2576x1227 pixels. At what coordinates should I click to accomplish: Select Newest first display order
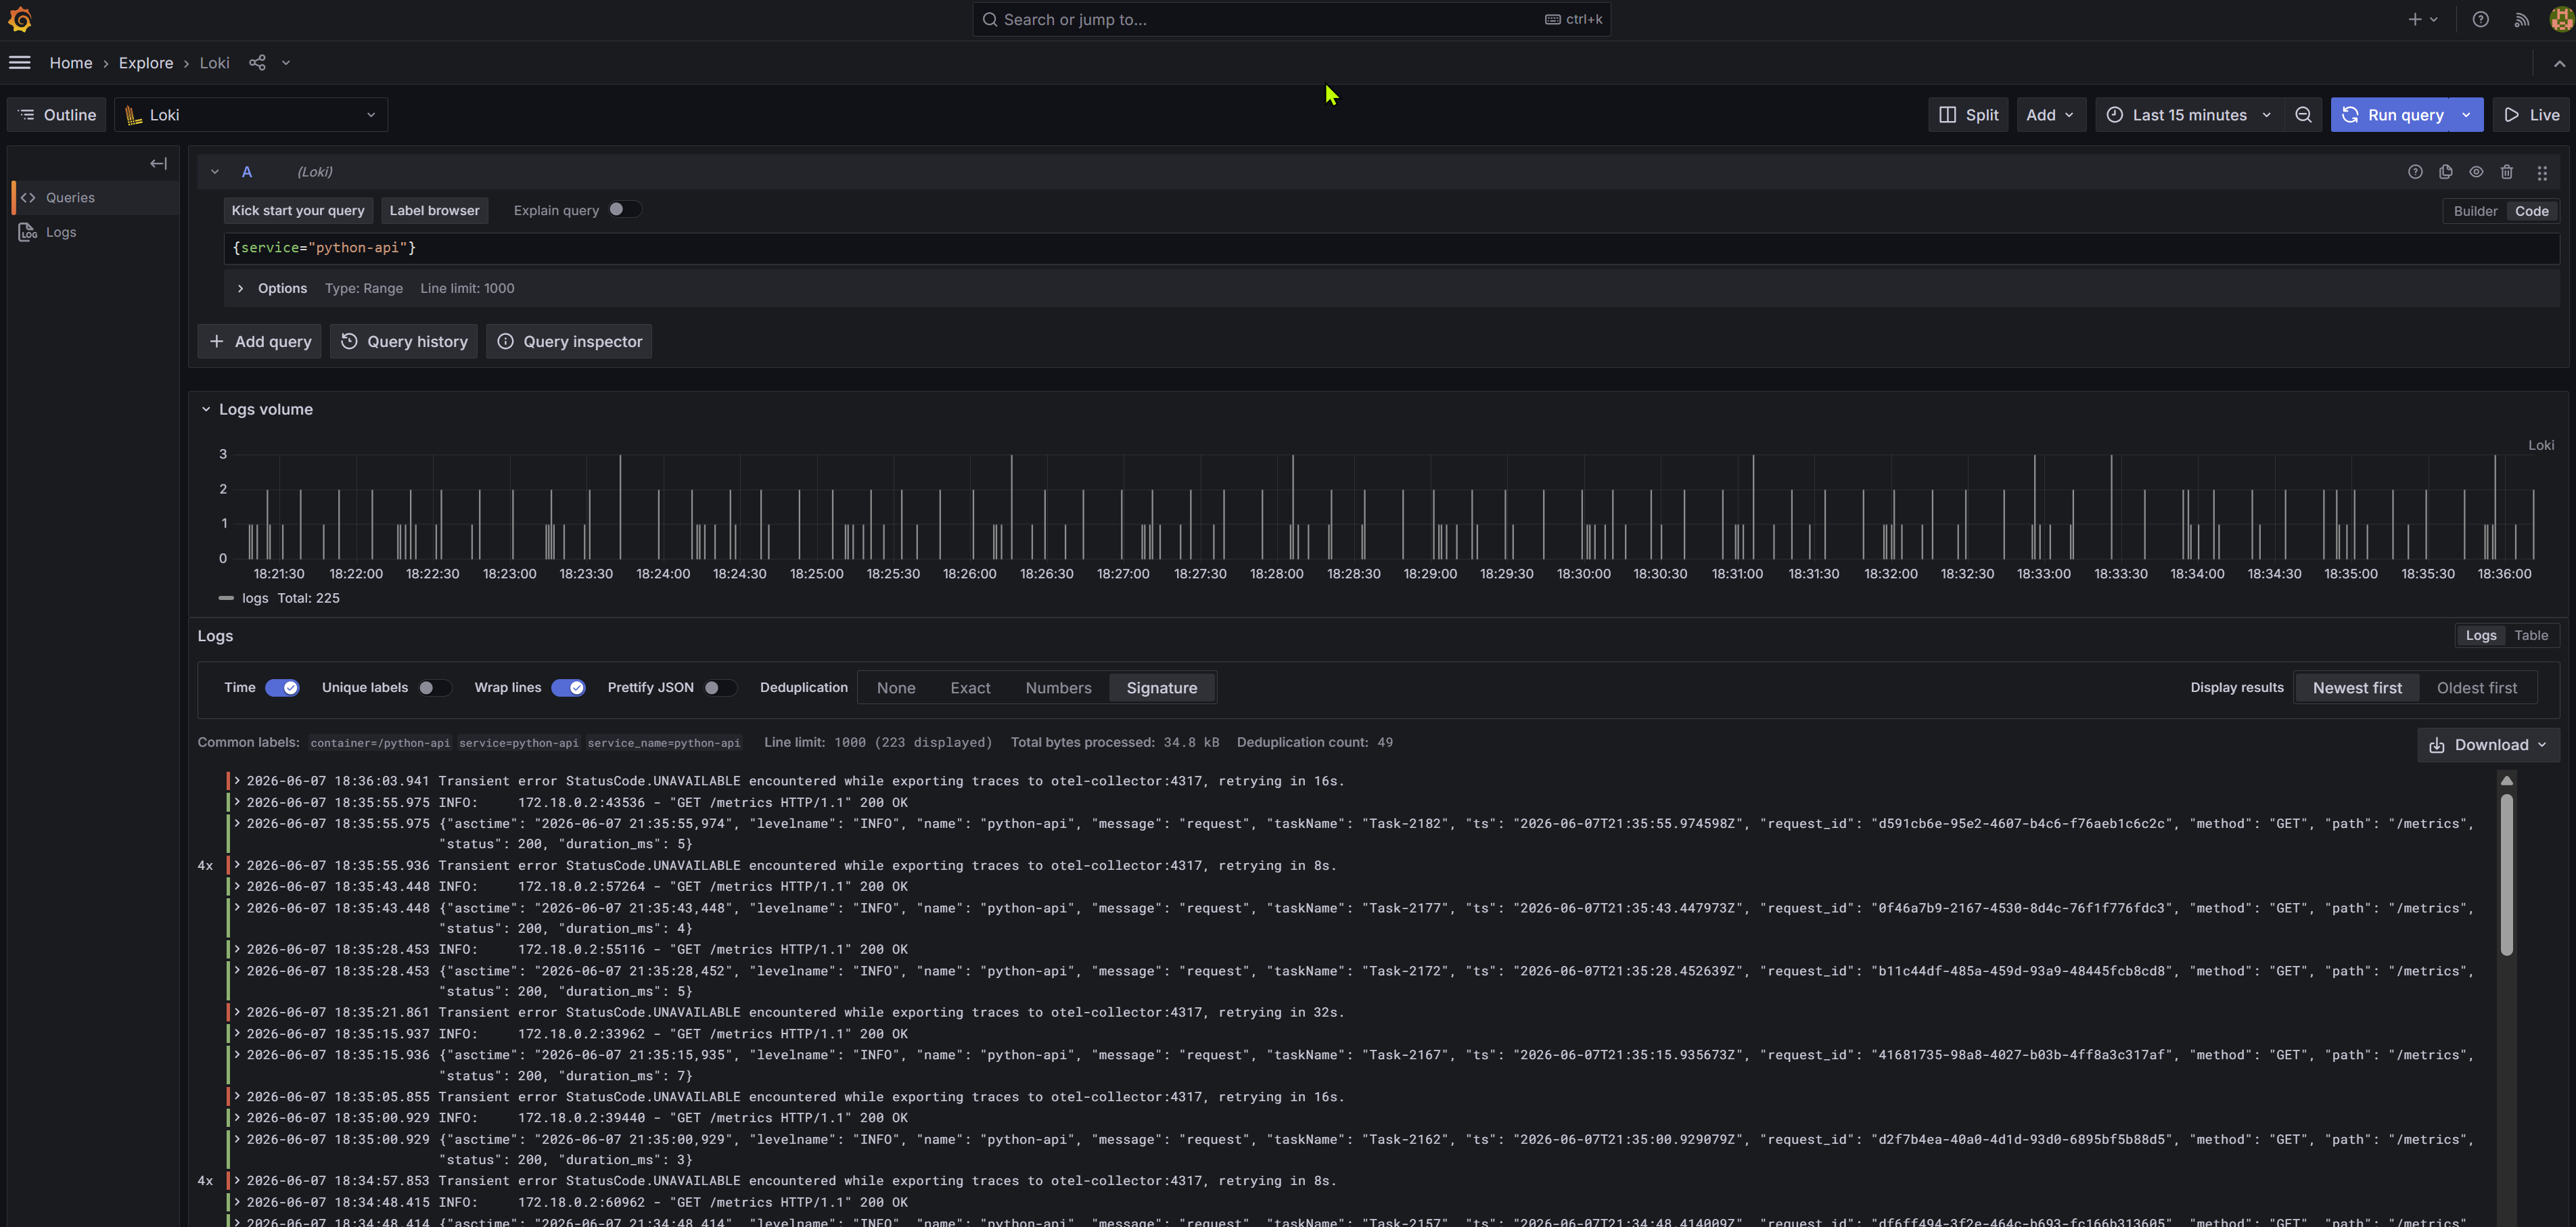2357,688
